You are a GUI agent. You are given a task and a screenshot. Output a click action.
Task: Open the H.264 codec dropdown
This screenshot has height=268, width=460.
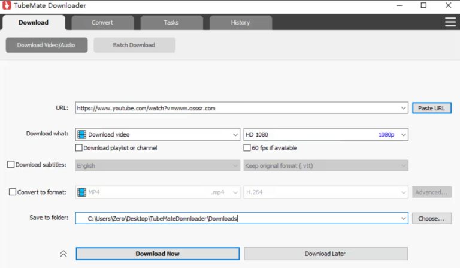(326, 192)
